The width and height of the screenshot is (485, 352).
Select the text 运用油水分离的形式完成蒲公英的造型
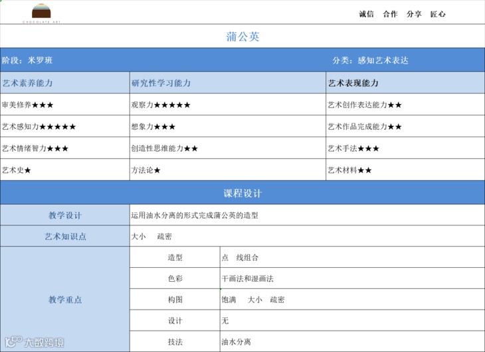pos(195,215)
